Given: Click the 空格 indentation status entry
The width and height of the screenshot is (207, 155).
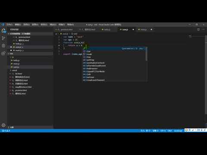Looking at the screenshot, I should [155, 130].
